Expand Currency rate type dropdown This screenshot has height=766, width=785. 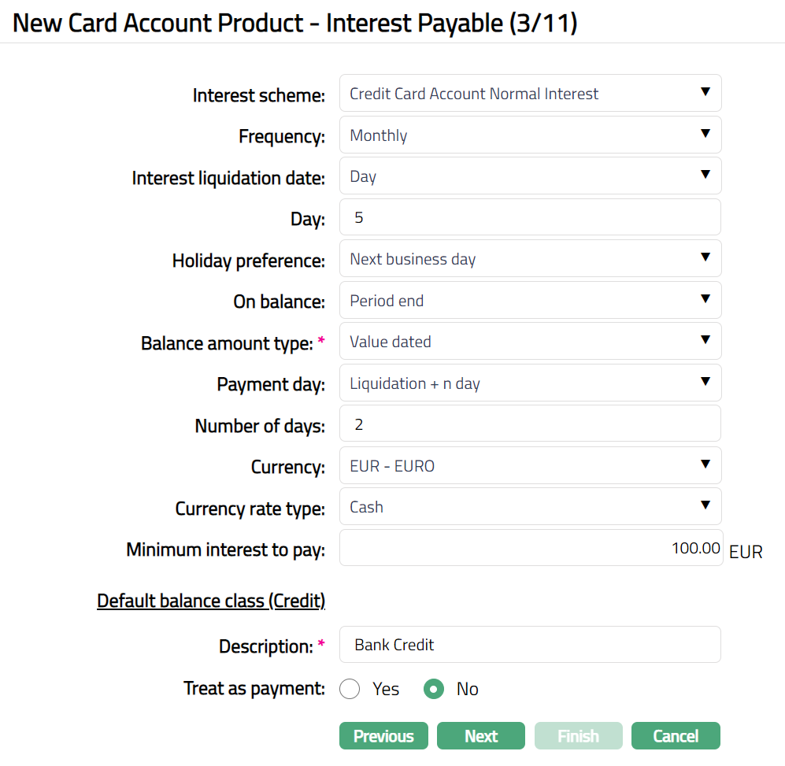point(530,507)
